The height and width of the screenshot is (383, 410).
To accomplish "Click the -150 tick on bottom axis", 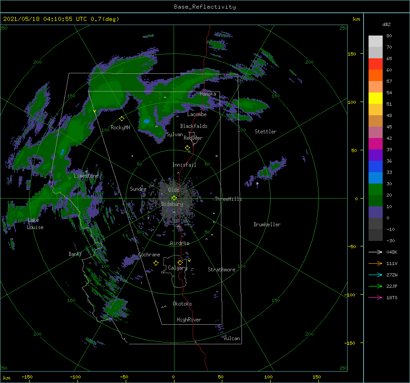I will tap(27, 377).
